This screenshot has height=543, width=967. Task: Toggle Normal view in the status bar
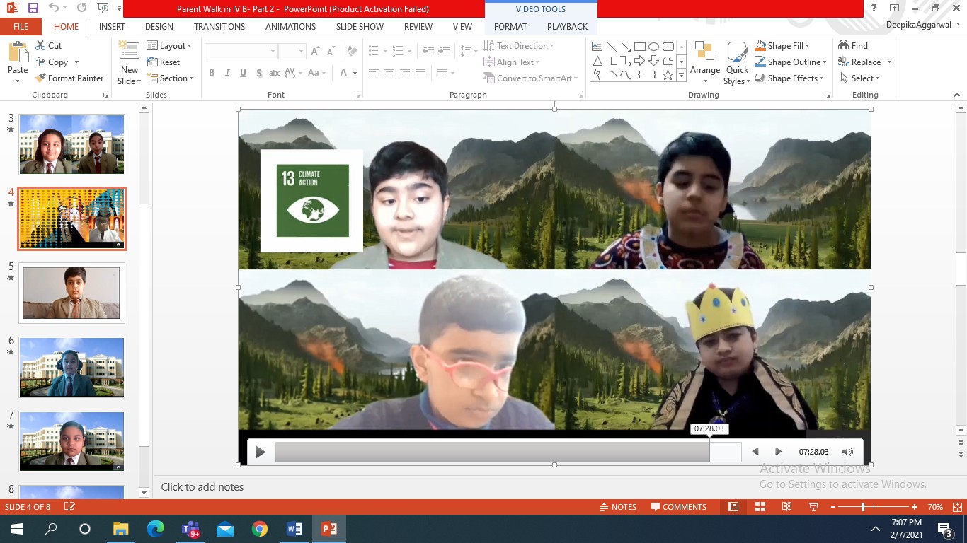click(x=733, y=507)
